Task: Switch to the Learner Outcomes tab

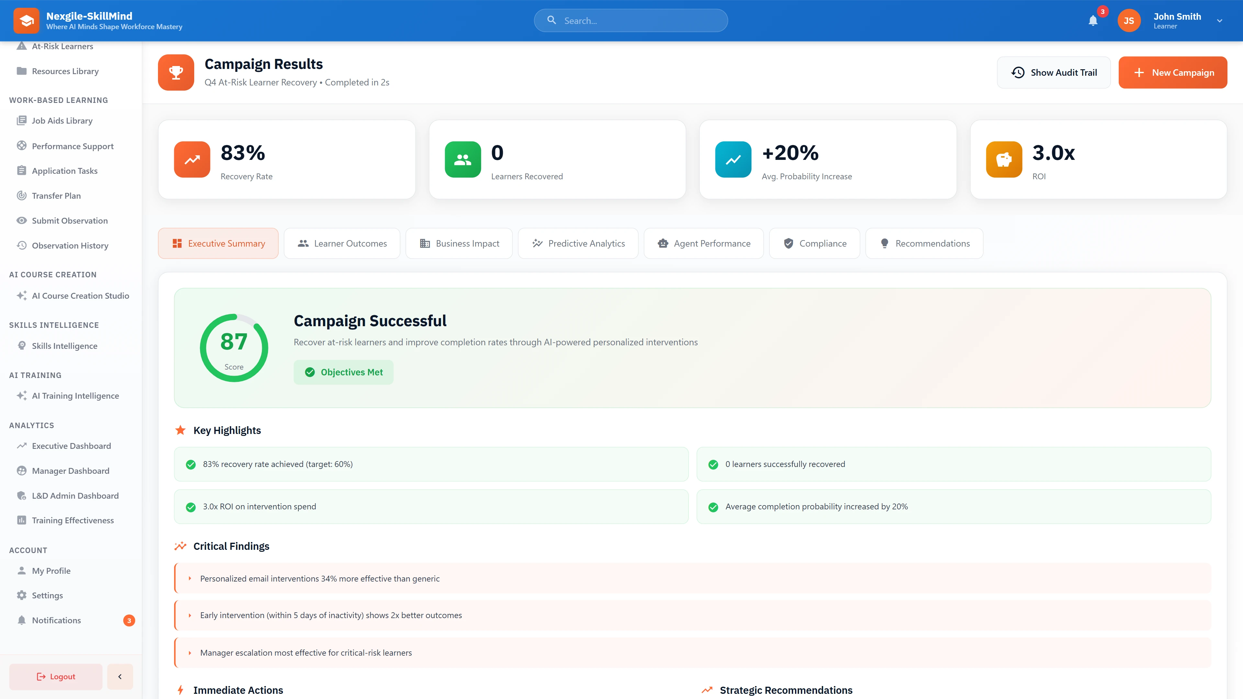Action: pos(342,243)
